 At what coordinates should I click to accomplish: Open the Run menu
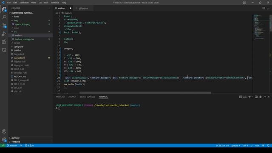[x=46, y=3]
